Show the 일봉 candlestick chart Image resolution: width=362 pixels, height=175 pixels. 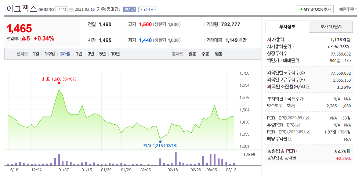(192, 54)
